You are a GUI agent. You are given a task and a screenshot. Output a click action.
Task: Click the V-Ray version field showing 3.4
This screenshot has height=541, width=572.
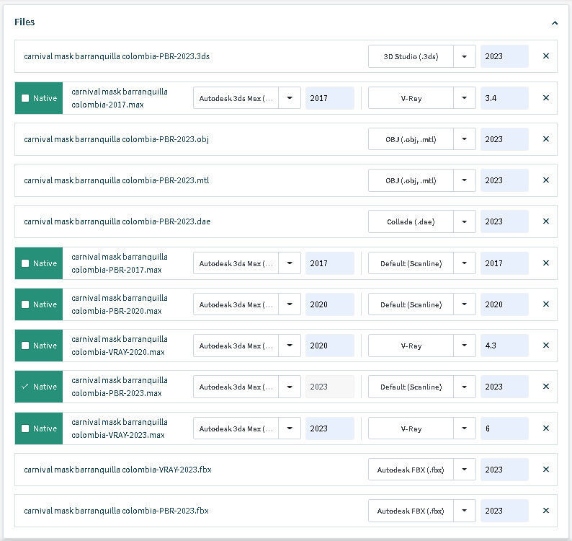504,98
